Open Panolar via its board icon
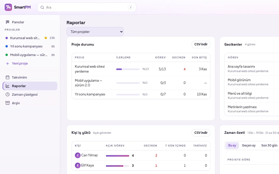 tap(8, 22)
